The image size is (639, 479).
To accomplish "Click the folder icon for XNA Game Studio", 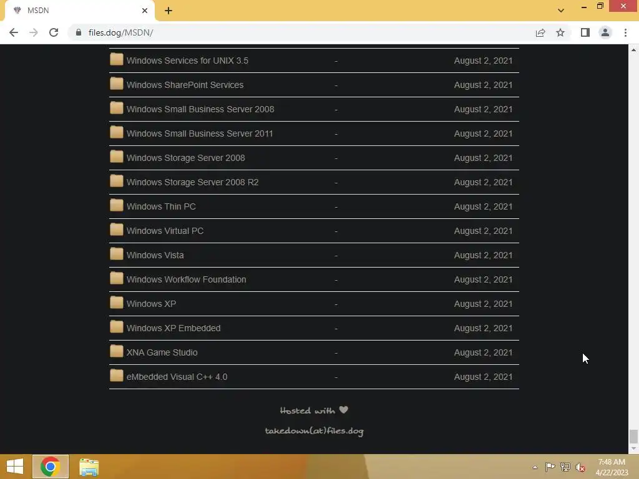I will [x=117, y=352].
